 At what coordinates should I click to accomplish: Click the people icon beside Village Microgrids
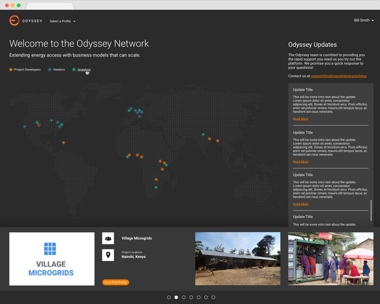[108, 238]
